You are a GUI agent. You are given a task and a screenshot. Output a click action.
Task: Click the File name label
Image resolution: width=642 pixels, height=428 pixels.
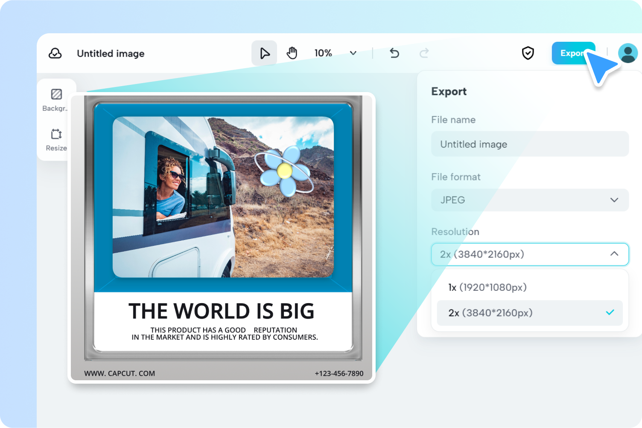tap(453, 120)
